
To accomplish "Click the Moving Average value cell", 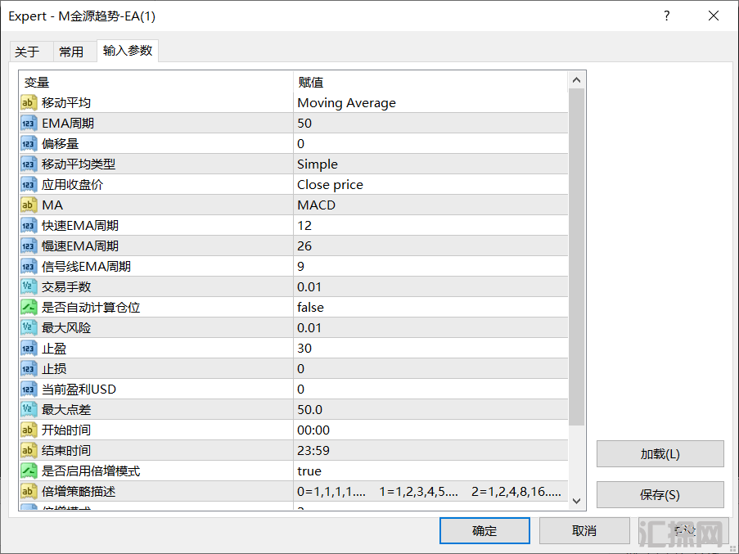I will [x=430, y=102].
